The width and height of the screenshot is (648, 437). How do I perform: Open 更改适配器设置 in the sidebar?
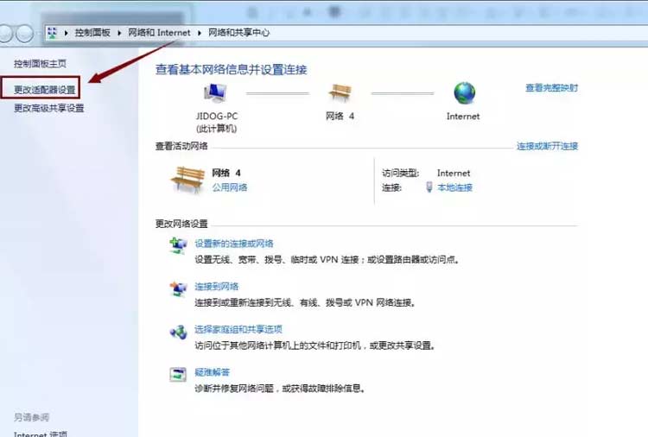(45, 90)
